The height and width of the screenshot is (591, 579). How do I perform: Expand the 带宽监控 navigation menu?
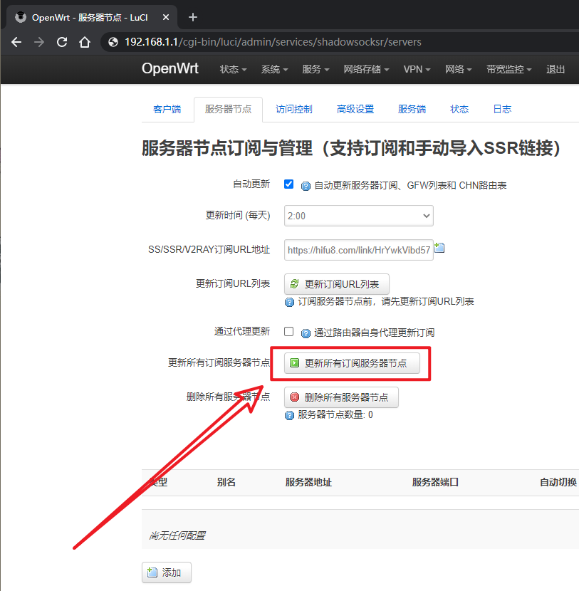point(509,69)
